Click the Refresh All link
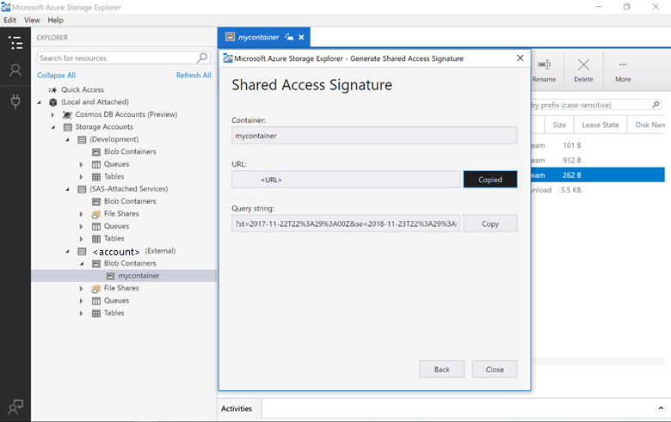This screenshot has height=422, width=671. [194, 76]
